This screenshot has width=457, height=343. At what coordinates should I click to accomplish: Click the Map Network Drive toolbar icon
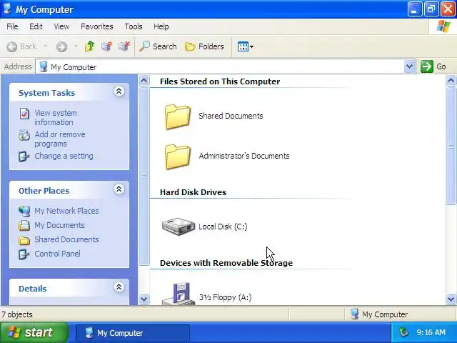[x=106, y=46]
